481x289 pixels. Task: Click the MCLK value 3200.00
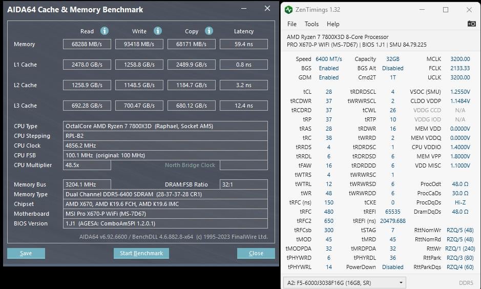pos(460,59)
